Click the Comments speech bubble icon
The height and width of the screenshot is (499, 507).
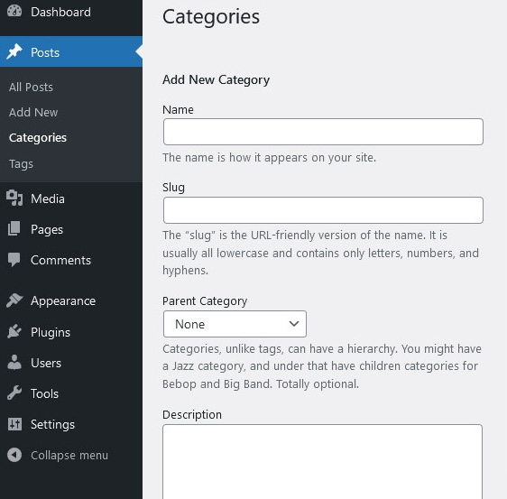(14, 260)
